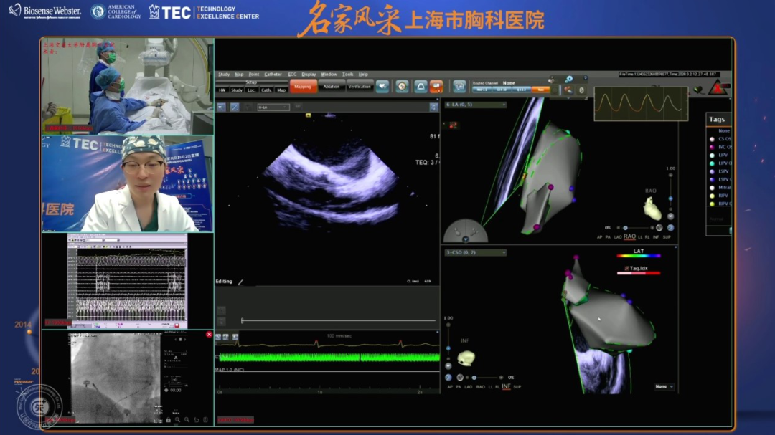Switch to the Ablation tab
This screenshot has width=775, height=435.
332,87
